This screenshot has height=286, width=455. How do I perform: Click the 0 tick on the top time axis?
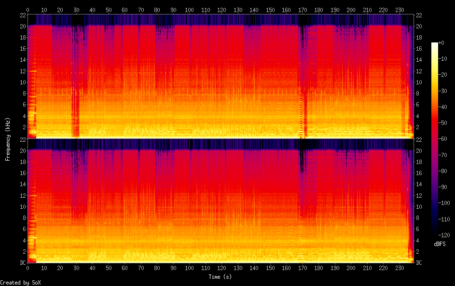(x=28, y=10)
